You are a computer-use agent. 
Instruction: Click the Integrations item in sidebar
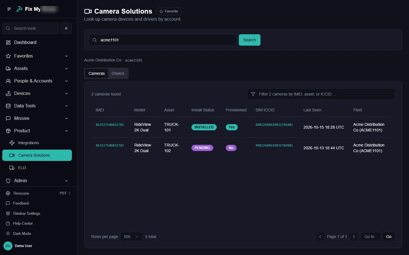coord(37,143)
